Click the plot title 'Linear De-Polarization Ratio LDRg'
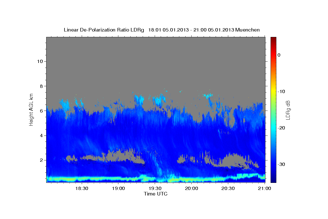This screenshot has width=328, height=219. (104, 30)
